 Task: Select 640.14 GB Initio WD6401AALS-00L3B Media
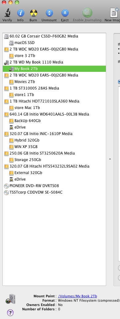coord(49,114)
